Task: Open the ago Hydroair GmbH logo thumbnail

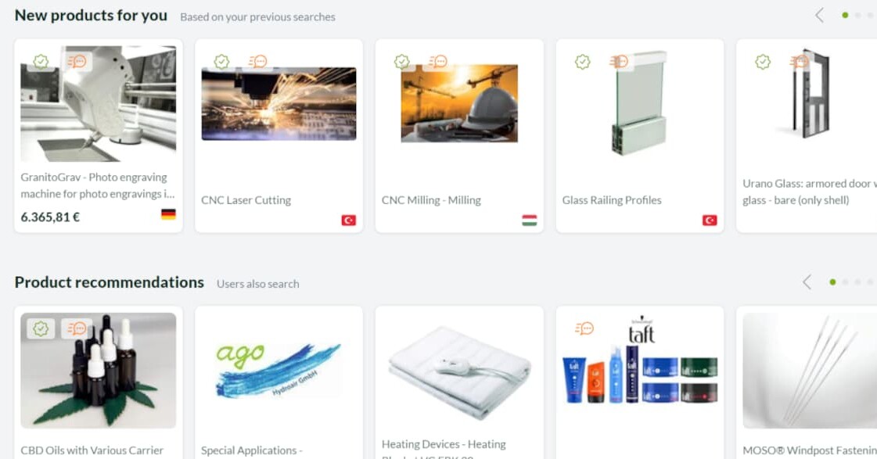Action: click(x=279, y=370)
